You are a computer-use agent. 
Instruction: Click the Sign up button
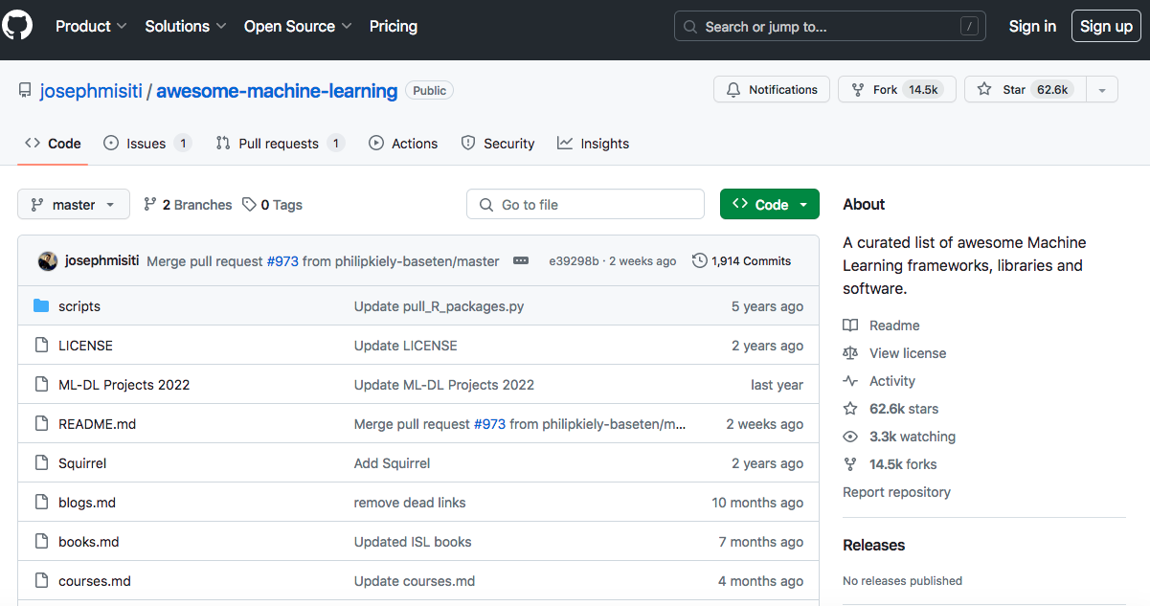tap(1106, 26)
